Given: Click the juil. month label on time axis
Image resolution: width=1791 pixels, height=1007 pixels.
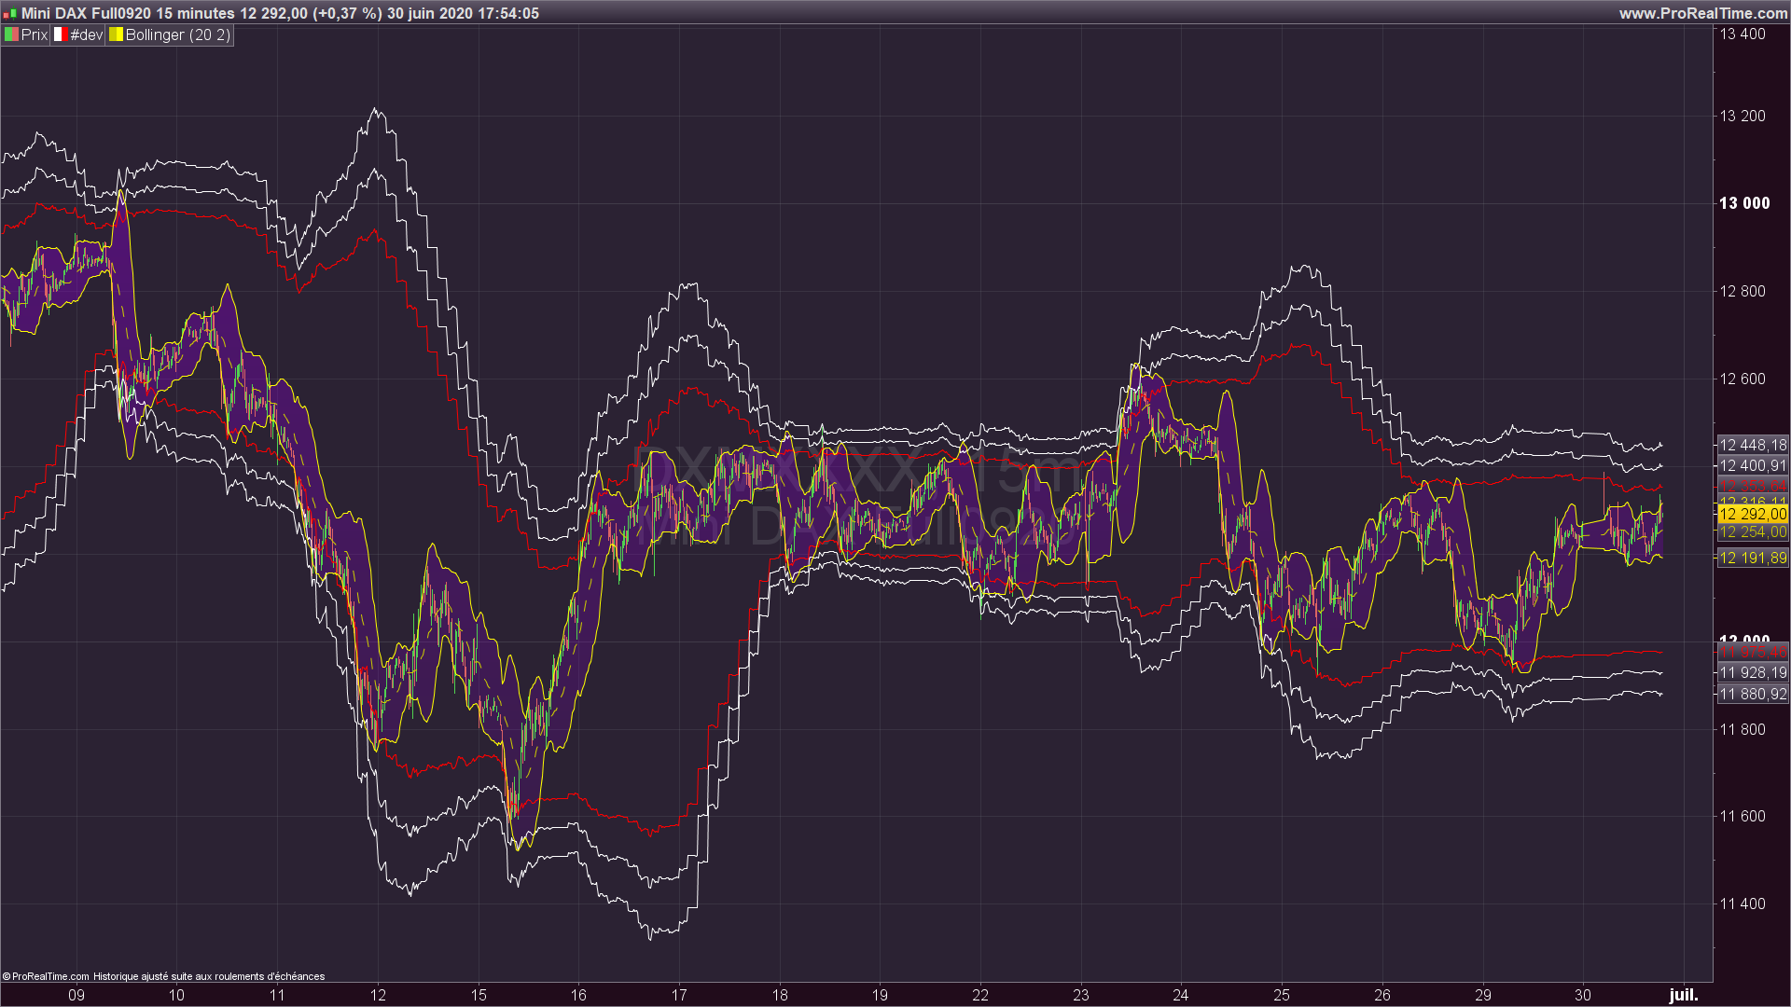Looking at the screenshot, I should click(x=1683, y=995).
